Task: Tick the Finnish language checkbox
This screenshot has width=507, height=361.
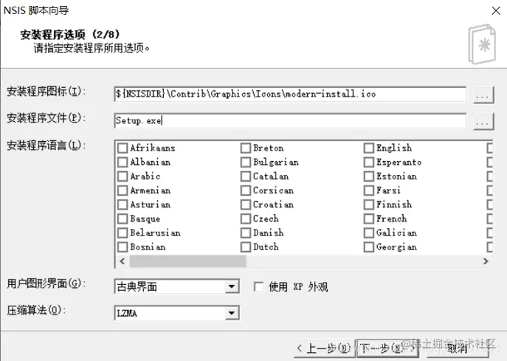Action: pyautogui.click(x=369, y=204)
